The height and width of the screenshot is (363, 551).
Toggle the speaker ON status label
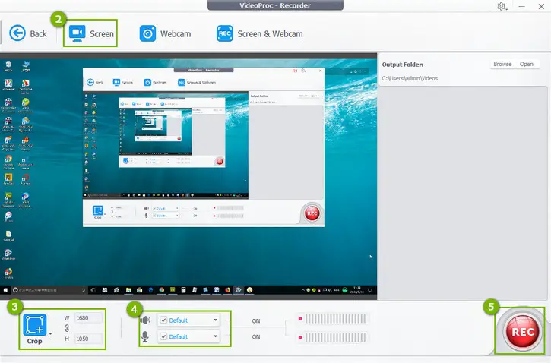point(256,321)
